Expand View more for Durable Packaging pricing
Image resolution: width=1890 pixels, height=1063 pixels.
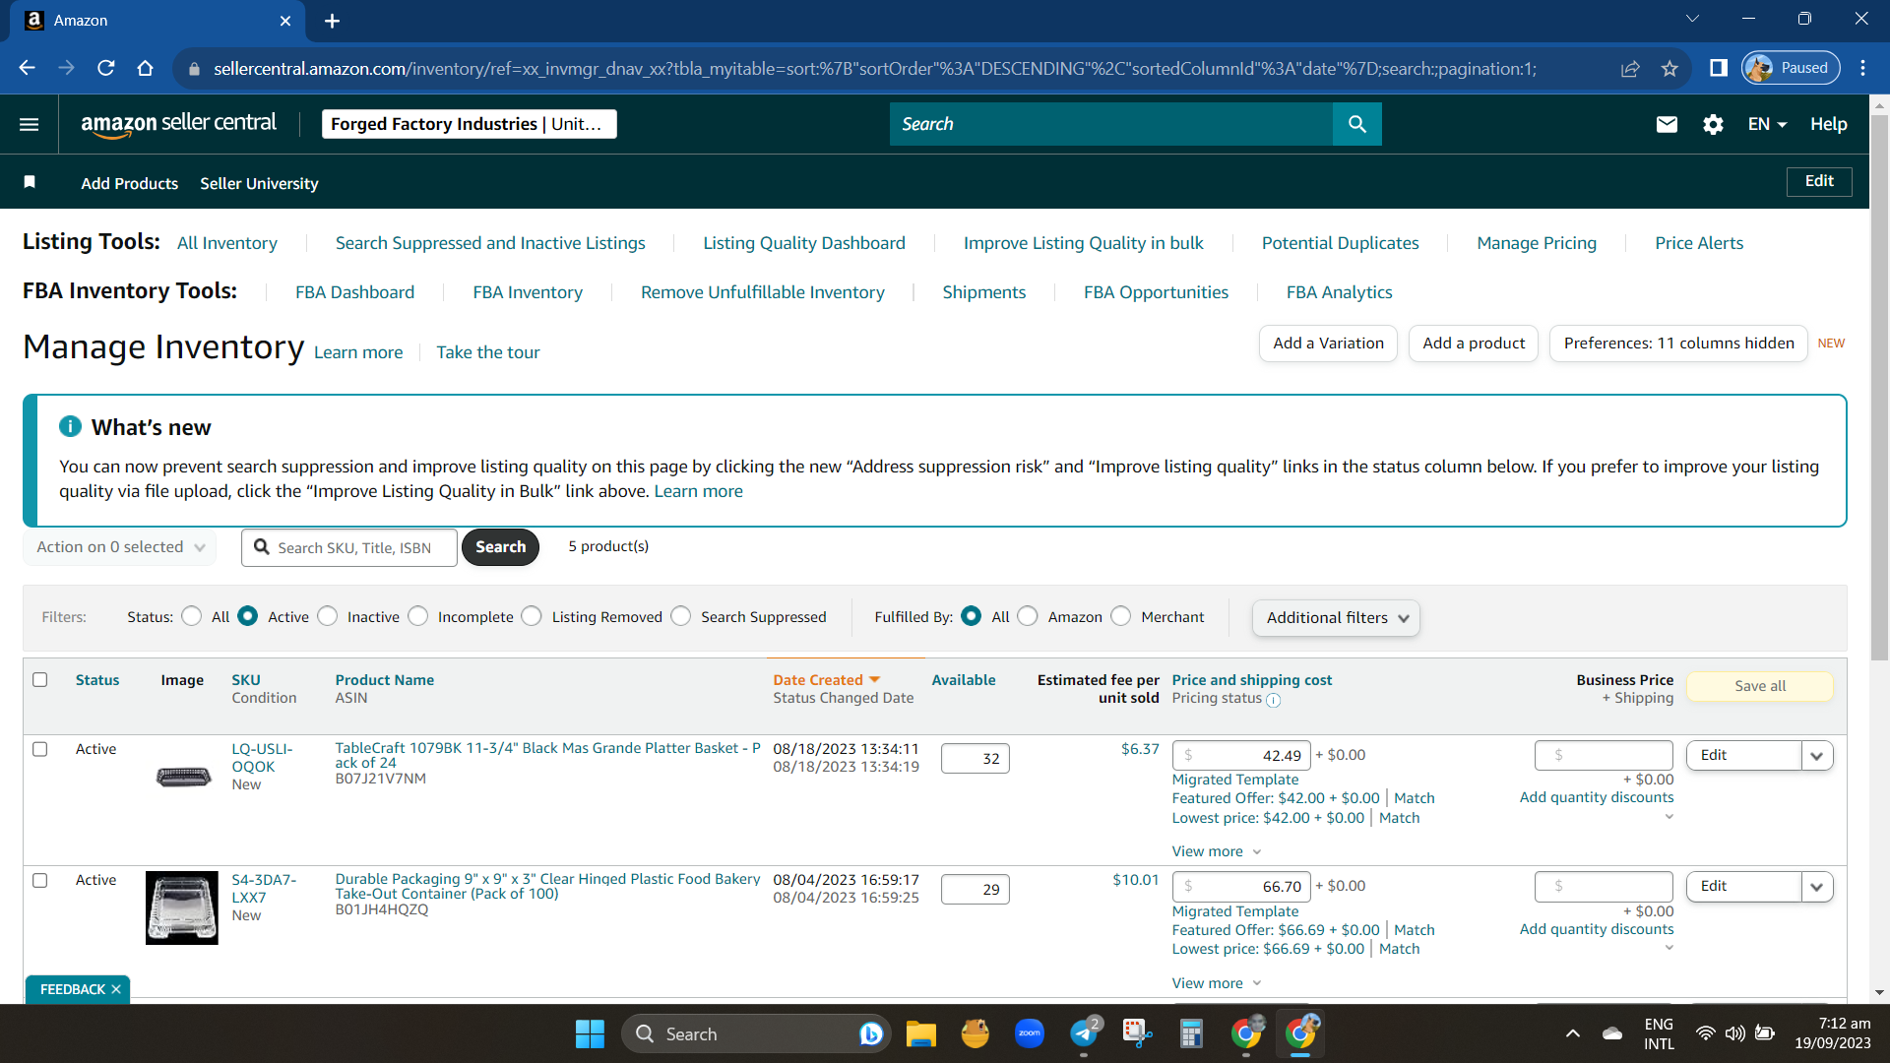(x=1216, y=983)
